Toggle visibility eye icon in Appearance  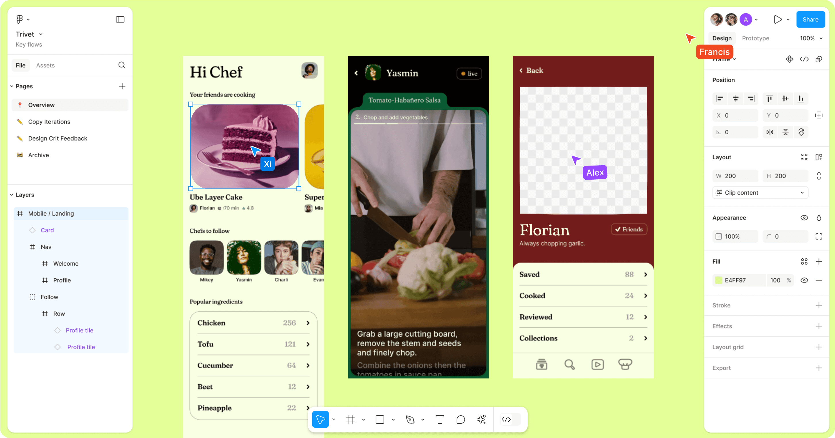point(805,217)
